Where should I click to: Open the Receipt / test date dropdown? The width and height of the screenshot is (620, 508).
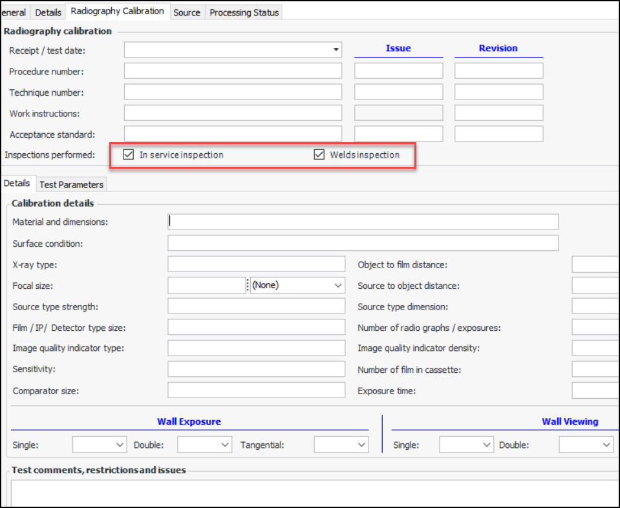tap(336, 50)
